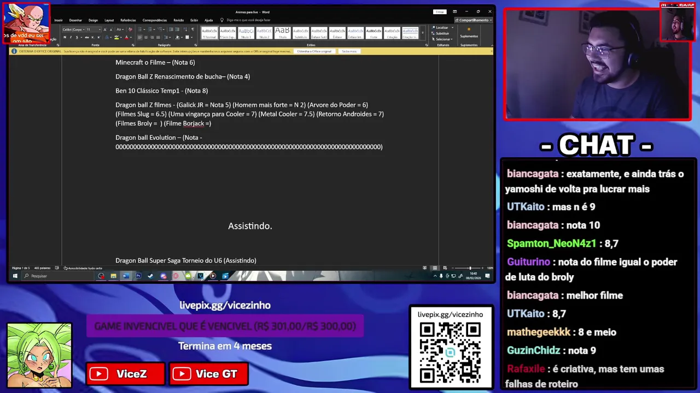Open Windows Start menu

pos(15,276)
